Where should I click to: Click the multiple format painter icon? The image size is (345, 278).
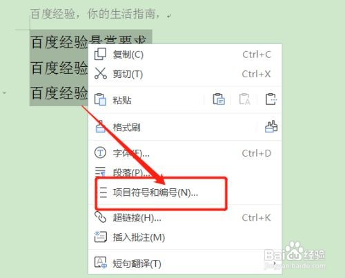click(x=271, y=126)
